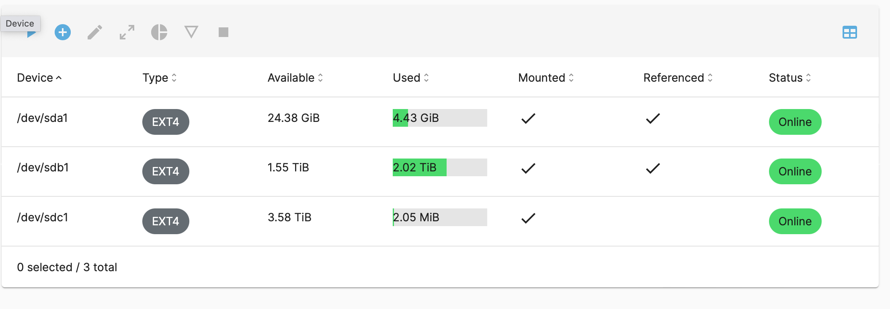The image size is (890, 309).
Task: Click the downward triangle unmount icon
Action: [191, 32]
